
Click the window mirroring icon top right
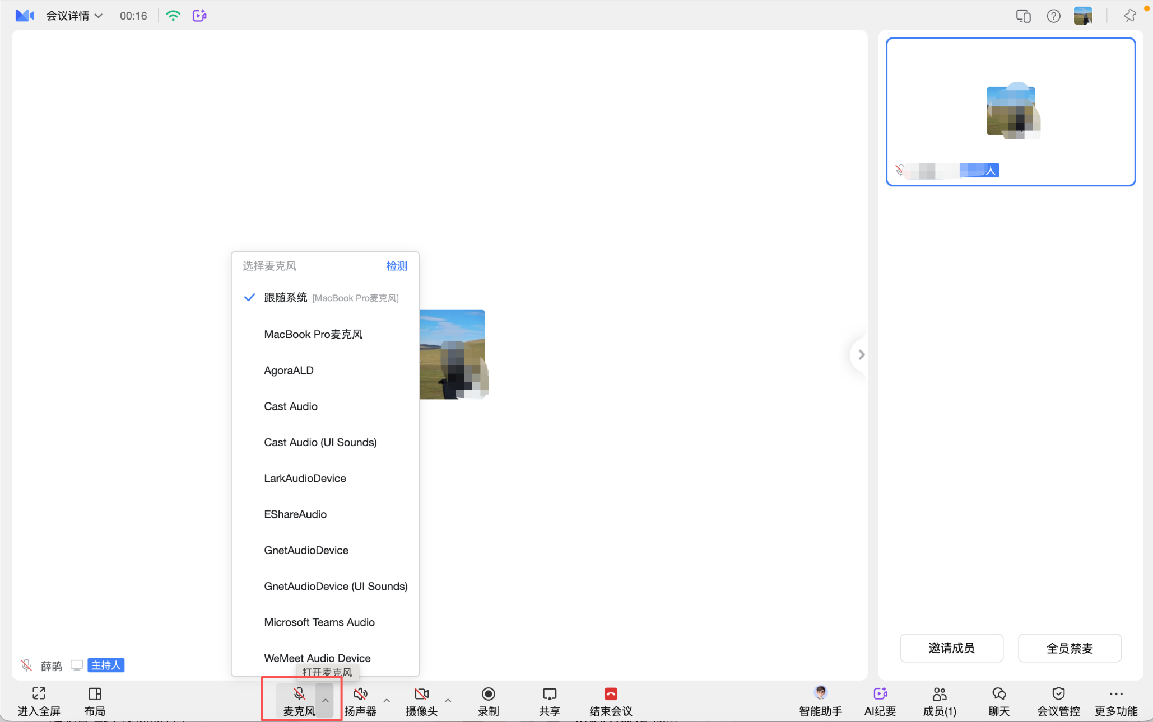coord(1023,16)
